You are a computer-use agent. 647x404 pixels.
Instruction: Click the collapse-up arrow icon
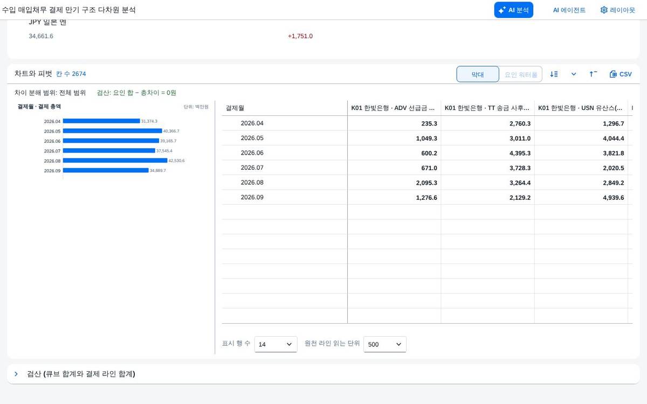pyautogui.click(x=593, y=74)
